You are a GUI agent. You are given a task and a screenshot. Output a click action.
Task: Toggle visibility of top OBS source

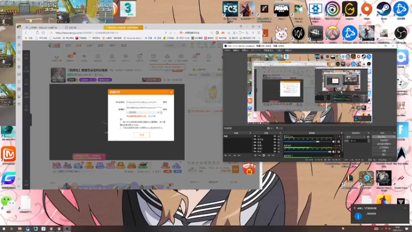275,136
